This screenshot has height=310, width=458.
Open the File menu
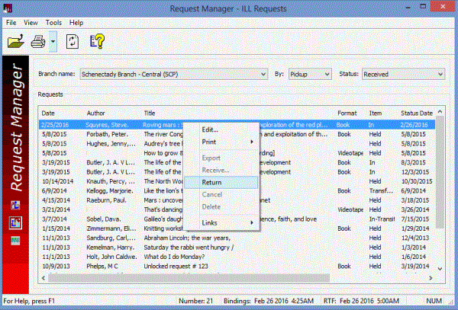[11, 23]
